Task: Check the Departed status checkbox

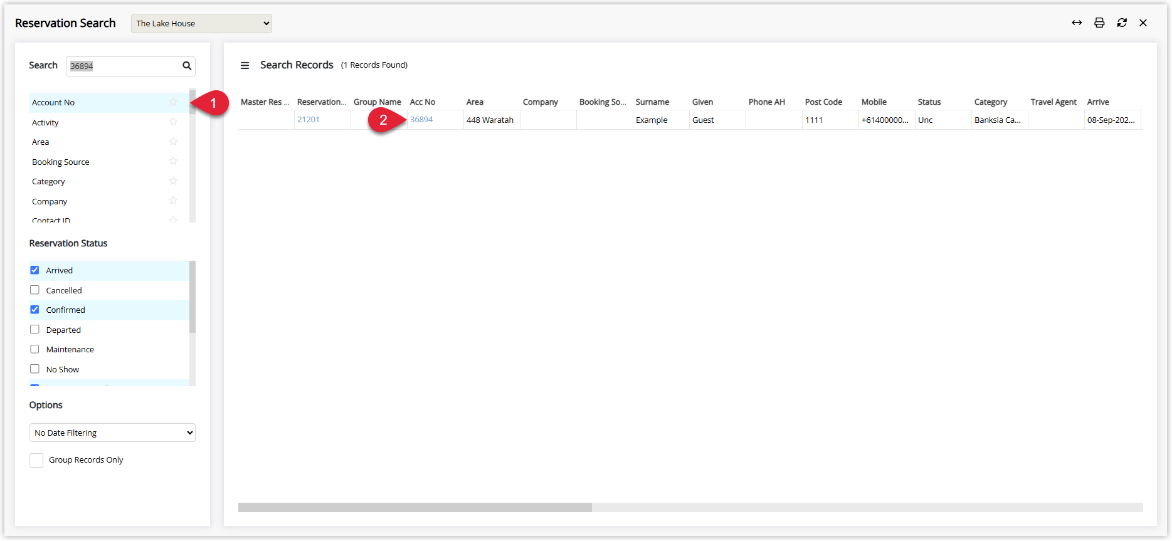Action: pyautogui.click(x=35, y=330)
